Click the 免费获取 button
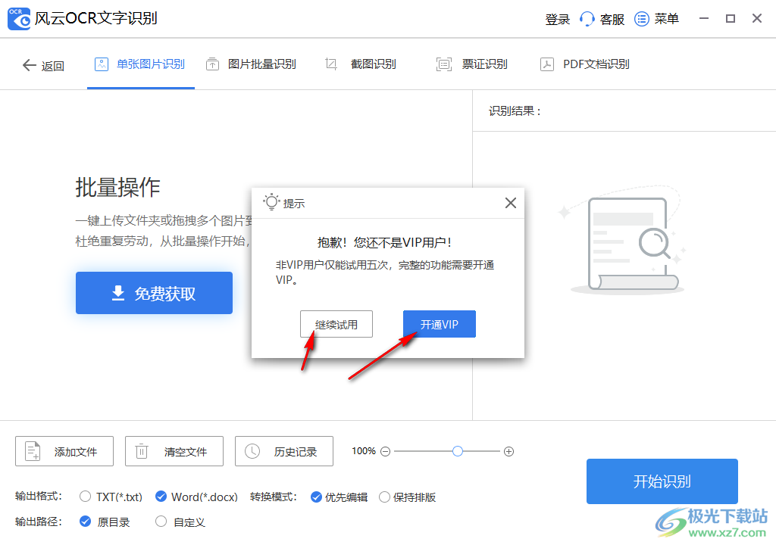The width and height of the screenshot is (776, 545). coord(154,293)
